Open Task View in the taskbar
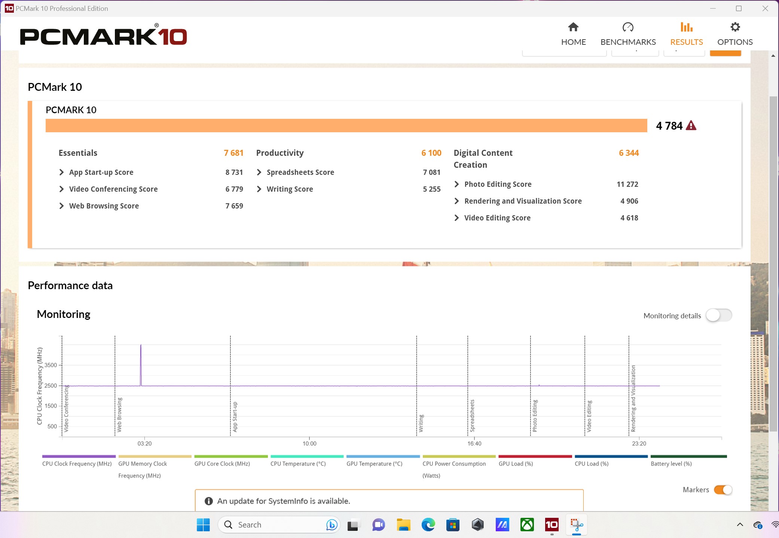Viewport: 779px width, 538px height. (x=353, y=525)
